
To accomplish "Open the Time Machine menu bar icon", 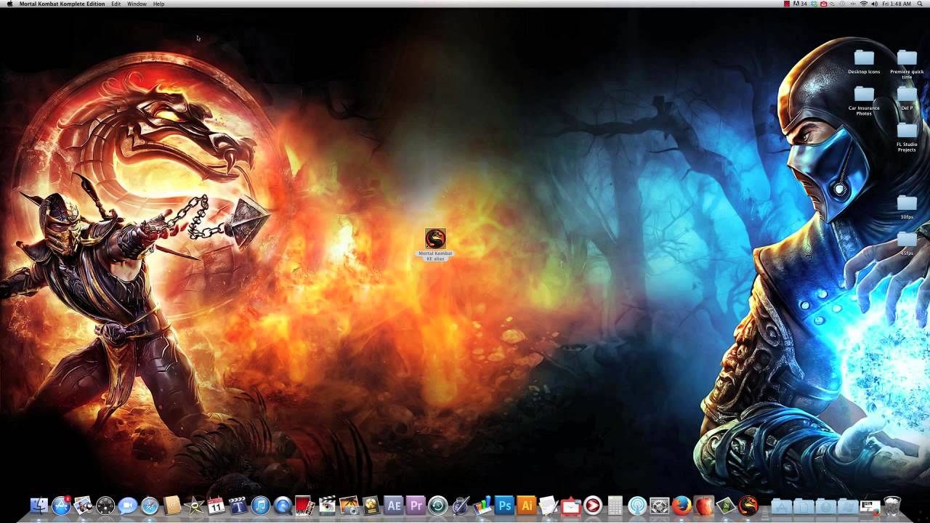I will (842, 4).
